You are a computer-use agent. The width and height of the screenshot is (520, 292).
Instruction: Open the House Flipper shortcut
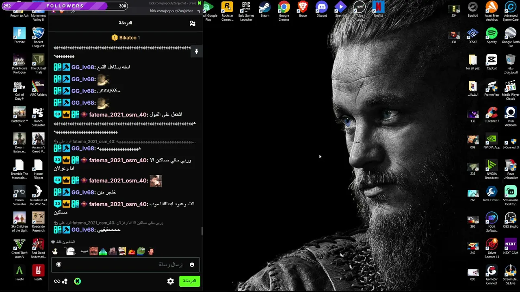(38, 169)
